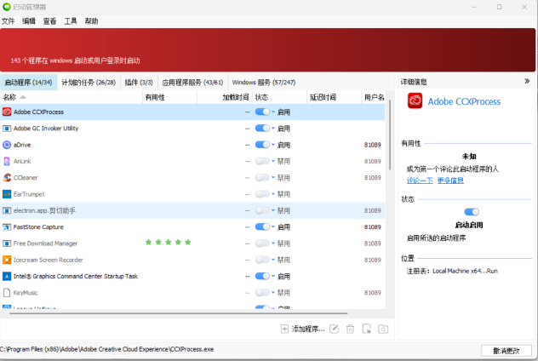
Task: Open status dropdown arrow for FastStone Capture
Action: coord(273,227)
